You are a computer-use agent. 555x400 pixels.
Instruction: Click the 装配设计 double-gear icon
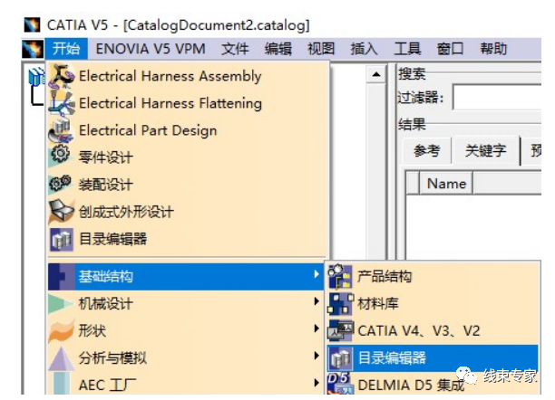point(61,184)
